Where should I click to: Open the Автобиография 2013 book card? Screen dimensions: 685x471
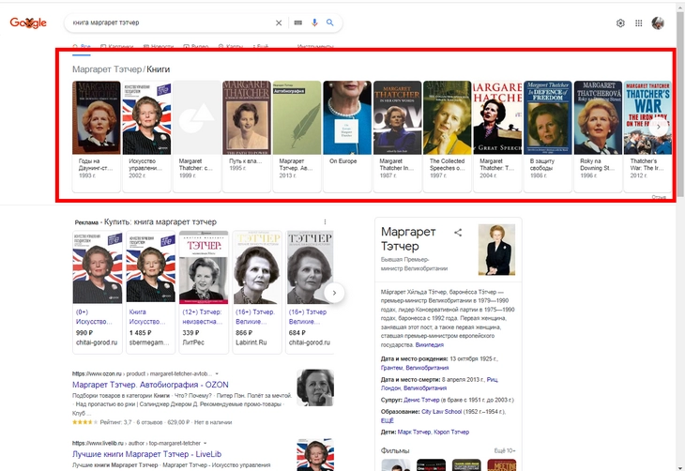(x=297, y=136)
